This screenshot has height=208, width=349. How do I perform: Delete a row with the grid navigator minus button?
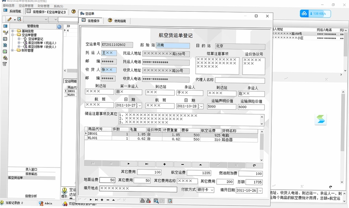coord(182,164)
